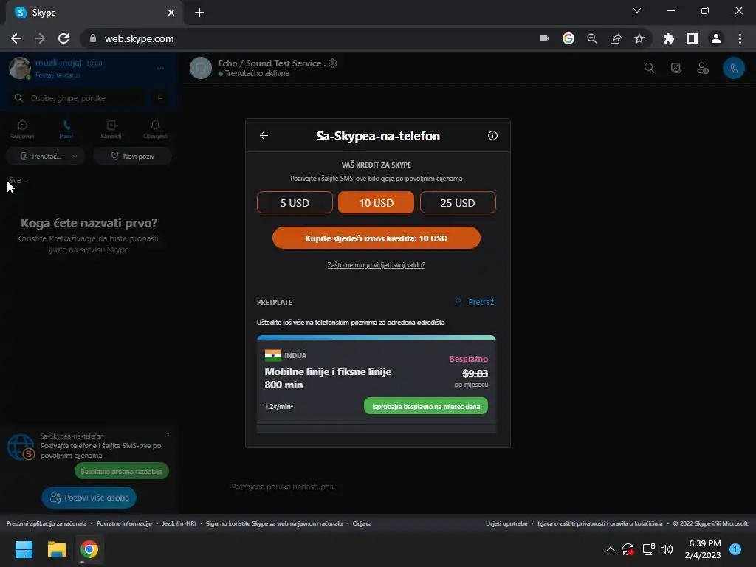Click the camera indicator in address bar

[x=545, y=38]
